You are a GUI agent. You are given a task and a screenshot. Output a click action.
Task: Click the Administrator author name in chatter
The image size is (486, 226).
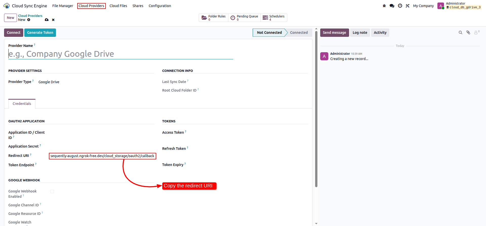[340, 54]
